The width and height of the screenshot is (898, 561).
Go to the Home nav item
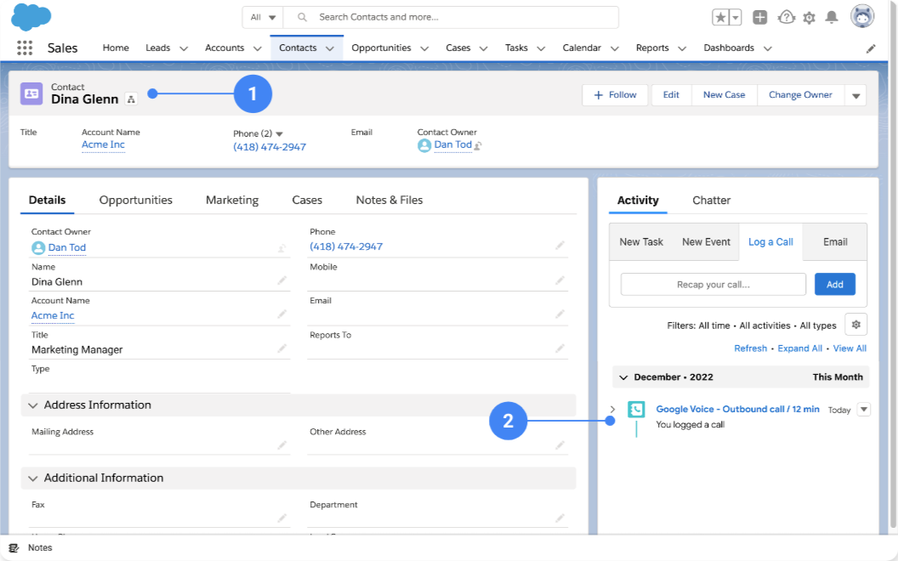coord(116,48)
